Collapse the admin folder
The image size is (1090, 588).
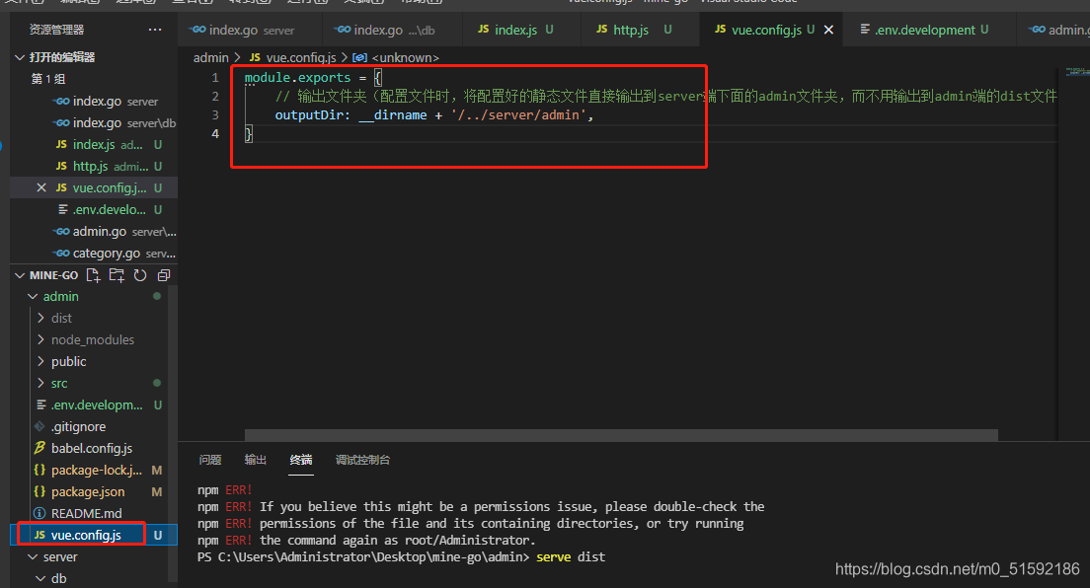coord(33,296)
